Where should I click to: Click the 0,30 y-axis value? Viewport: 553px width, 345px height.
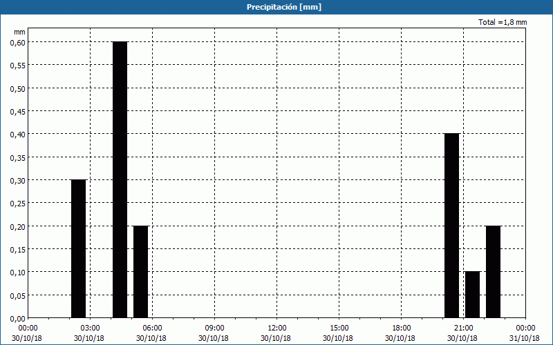point(18,181)
